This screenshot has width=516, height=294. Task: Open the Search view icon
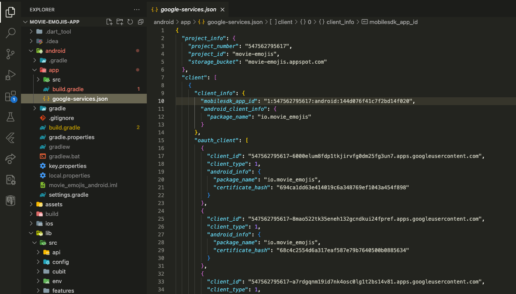point(10,33)
